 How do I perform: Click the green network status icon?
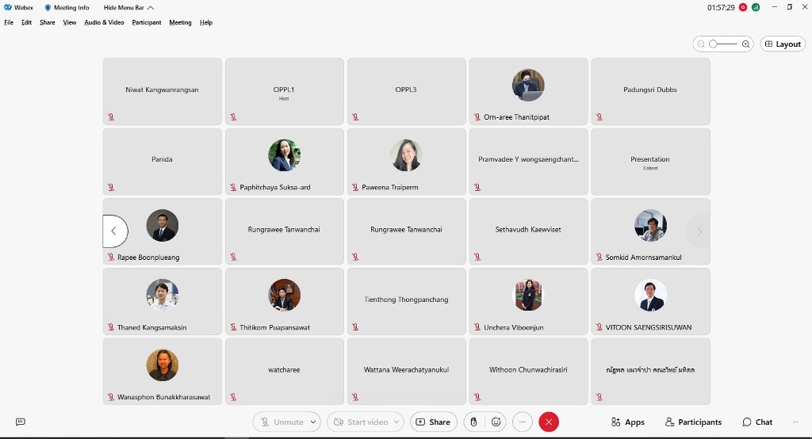(x=756, y=7)
